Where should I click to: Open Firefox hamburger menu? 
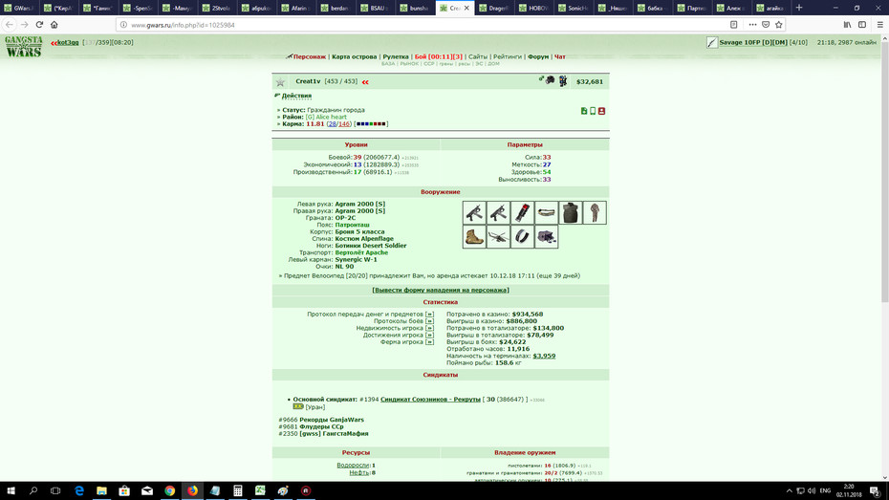click(x=880, y=24)
